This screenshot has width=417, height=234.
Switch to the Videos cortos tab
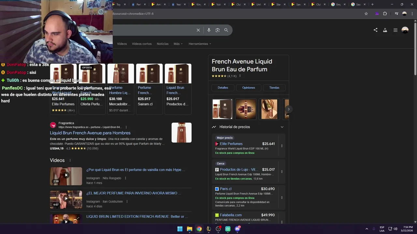coord(142,44)
